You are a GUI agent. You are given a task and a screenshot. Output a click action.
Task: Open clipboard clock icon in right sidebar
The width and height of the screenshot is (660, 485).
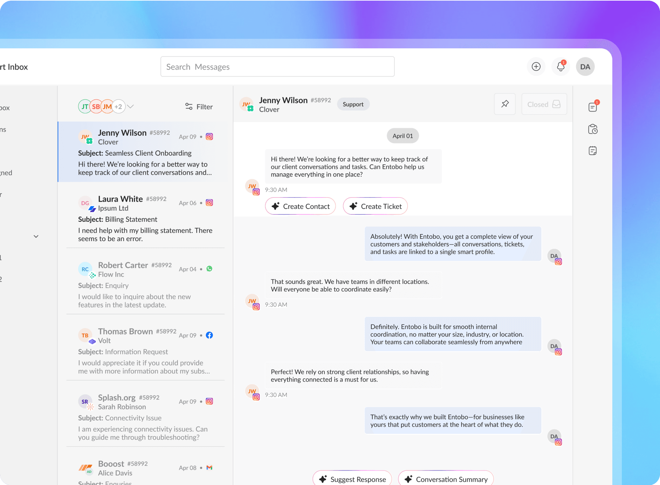click(593, 129)
